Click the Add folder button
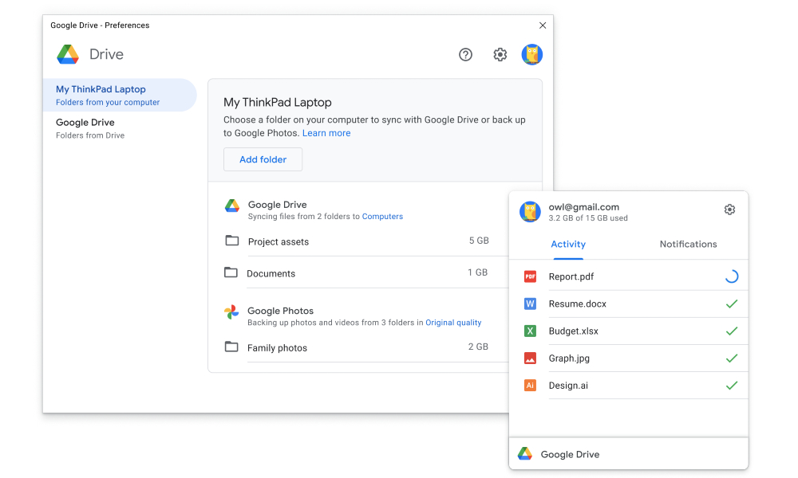798x478 pixels. tap(263, 159)
